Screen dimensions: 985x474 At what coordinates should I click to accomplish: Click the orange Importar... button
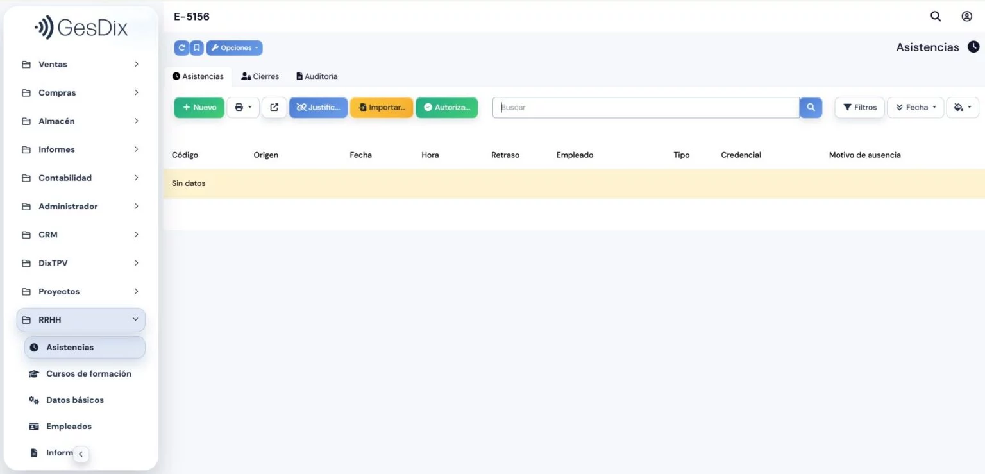(x=382, y=108)
